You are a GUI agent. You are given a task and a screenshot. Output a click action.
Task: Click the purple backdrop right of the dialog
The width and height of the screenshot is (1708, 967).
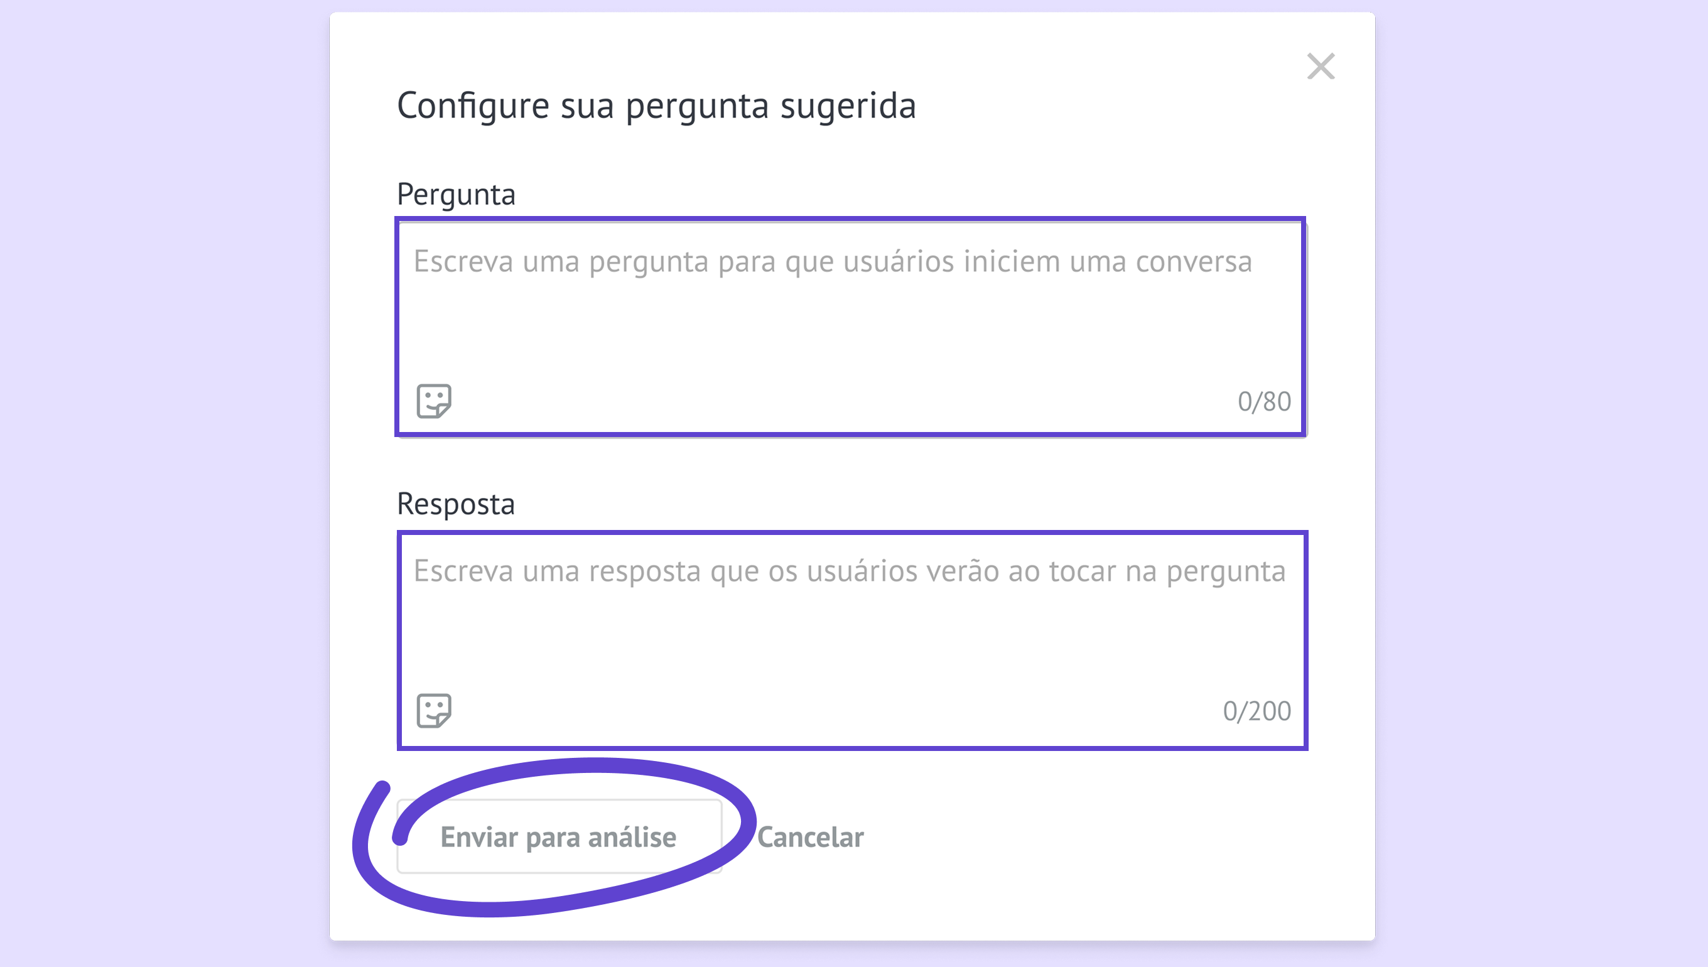tap(1542, 483)
